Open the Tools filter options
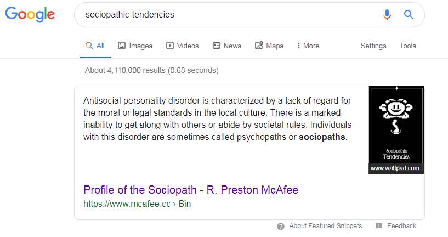Image resolution: width=448 pixels, height=237 pixels. [x=408, y=46]
